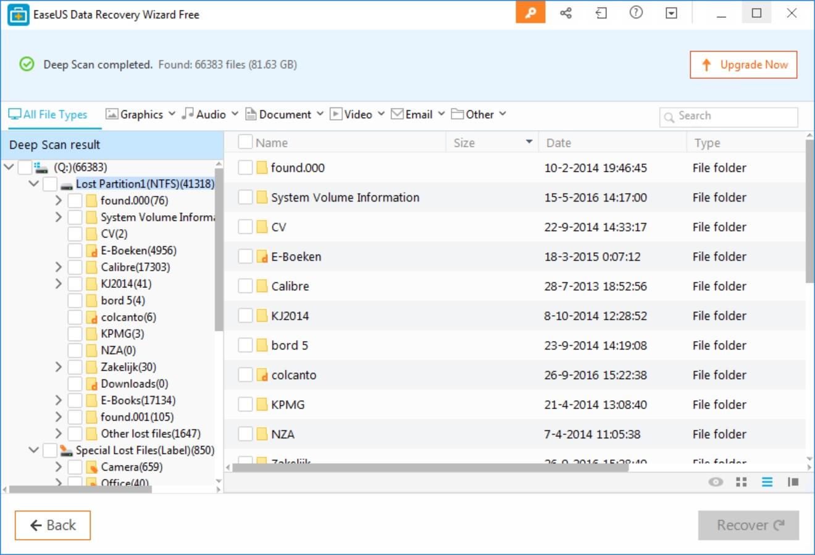Expand the Calibre(17303) tree node
Viewport: 815px width, 555px height.
tap(58, 267)
